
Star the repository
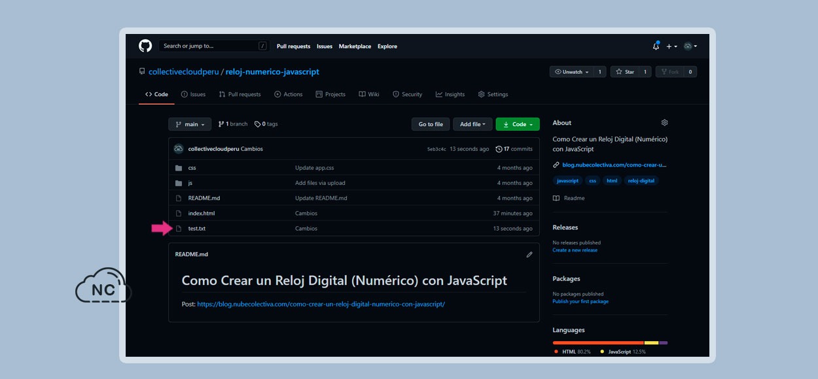tap(625, 72)
